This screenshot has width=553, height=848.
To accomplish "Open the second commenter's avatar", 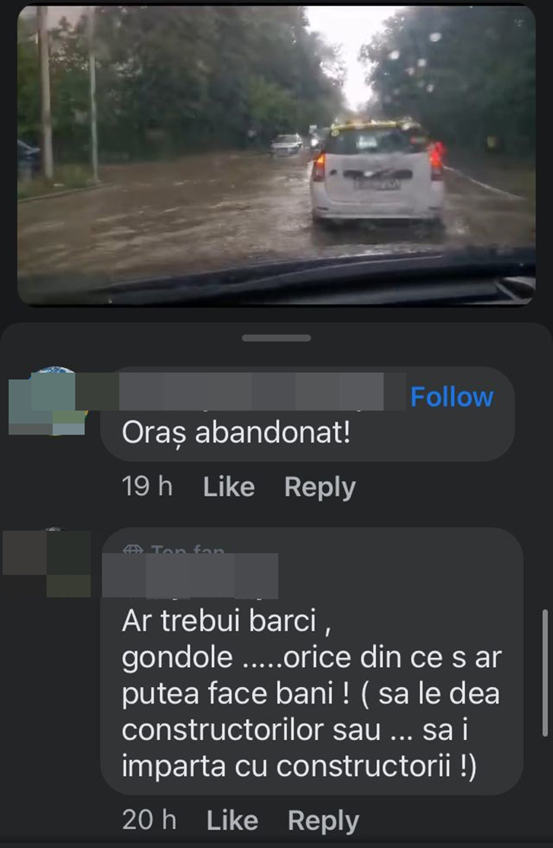I will click(x=47, y=562).
